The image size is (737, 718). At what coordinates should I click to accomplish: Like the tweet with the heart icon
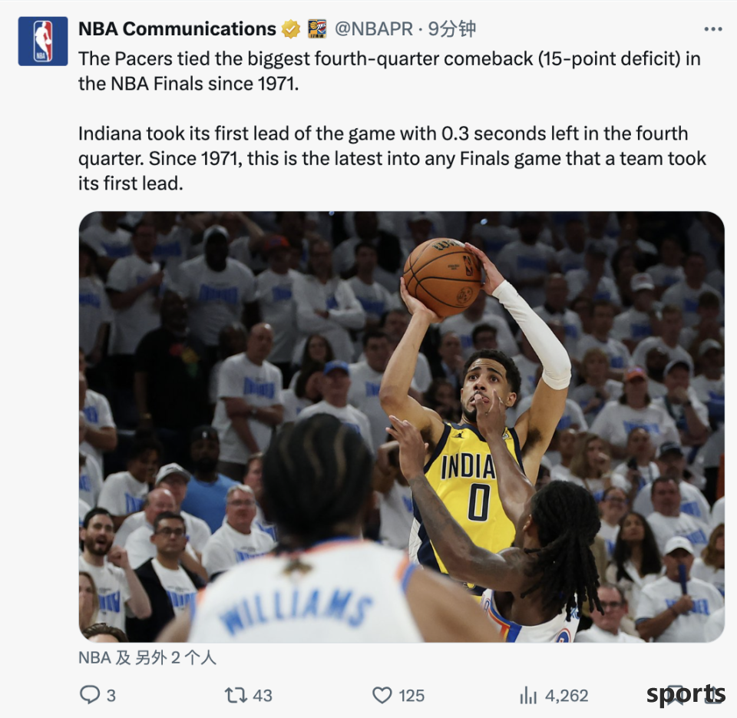pos(382,695)
